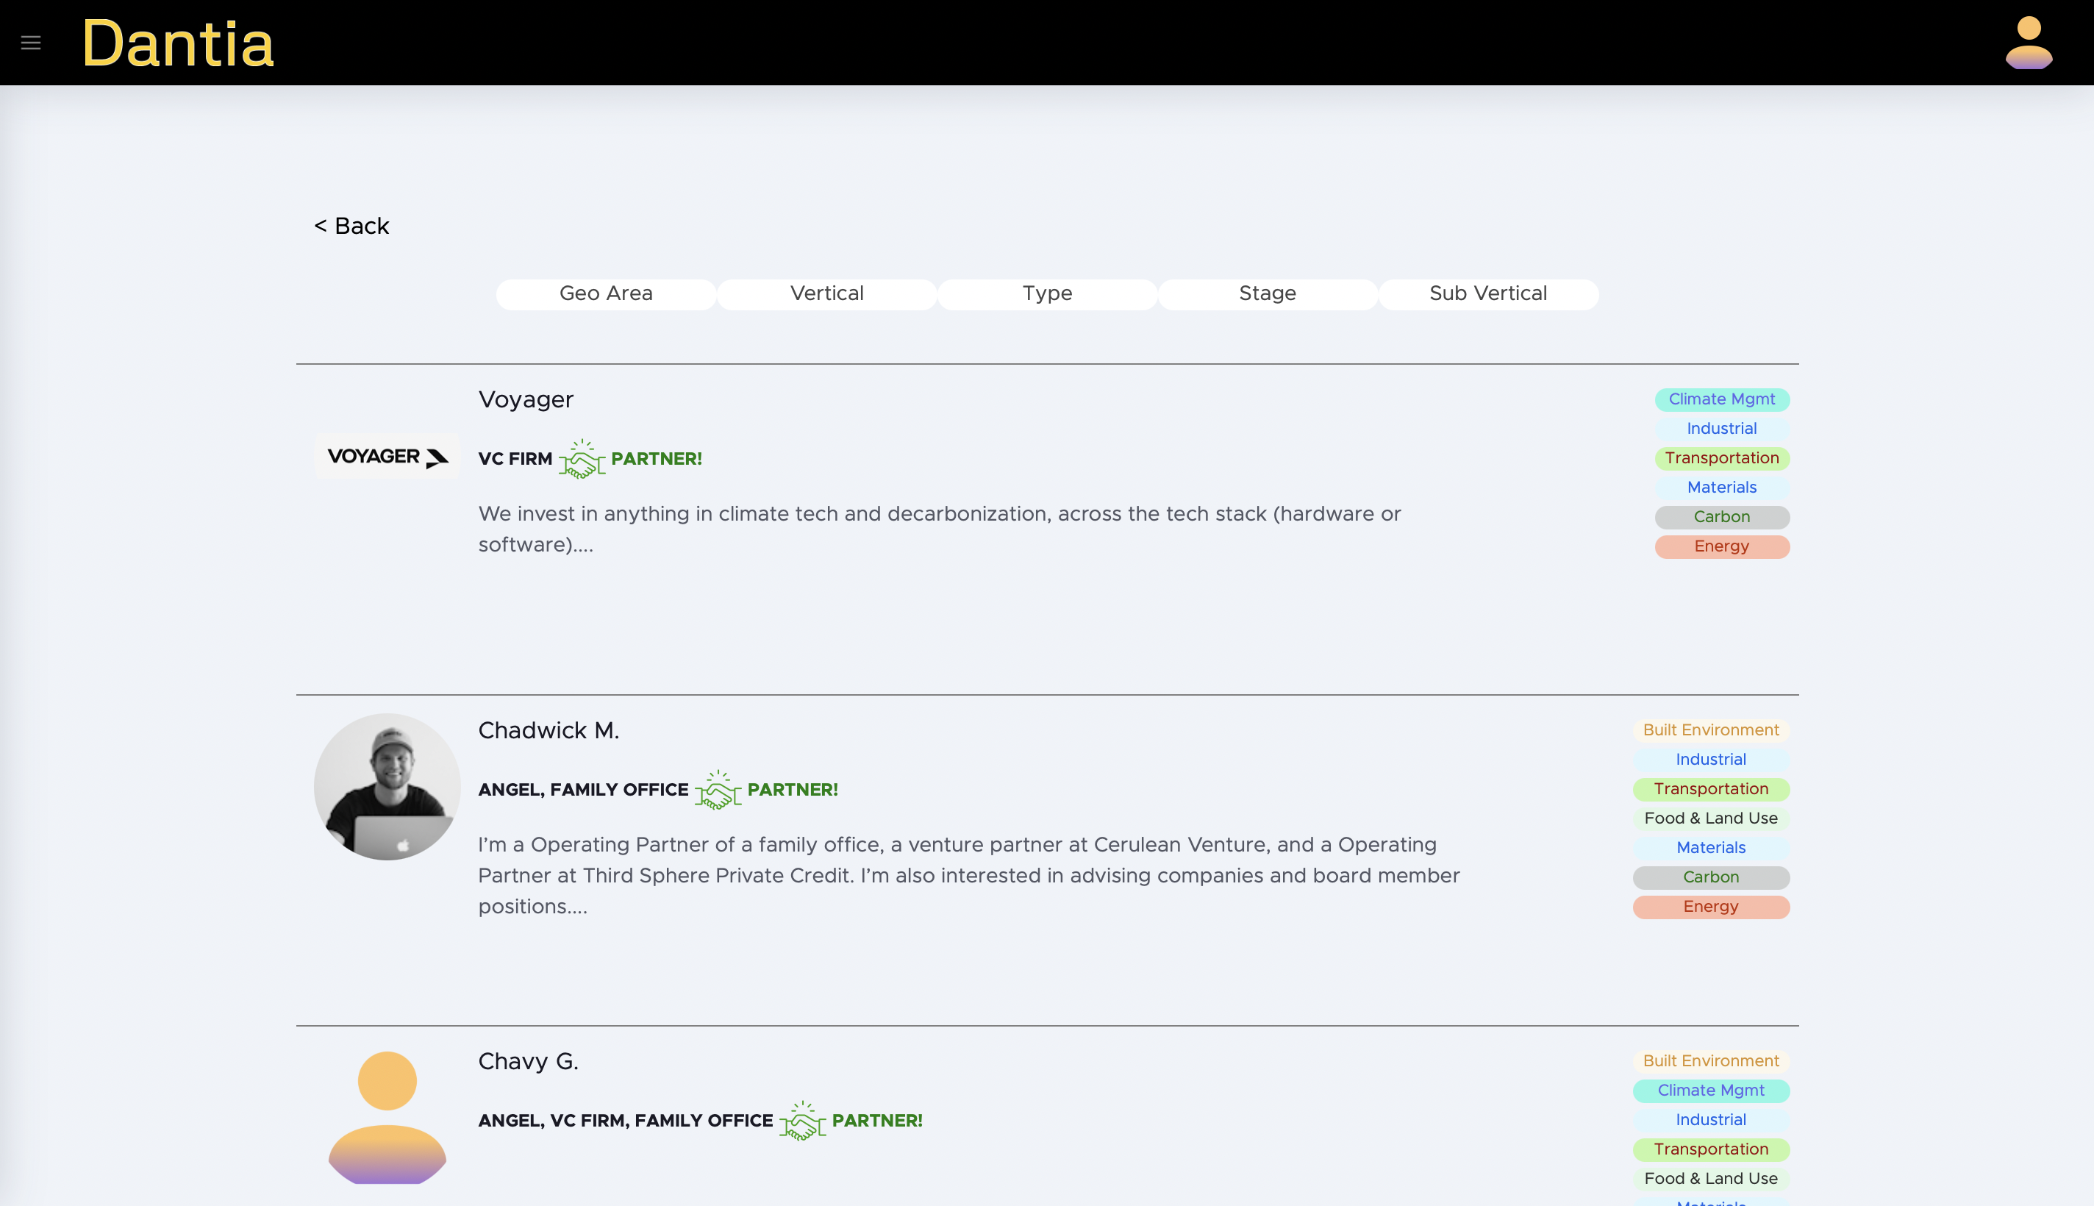This screenshot has width=2094, height=1206.
Task: Open the Type filter dropdown
Action: pos(1046,294)
